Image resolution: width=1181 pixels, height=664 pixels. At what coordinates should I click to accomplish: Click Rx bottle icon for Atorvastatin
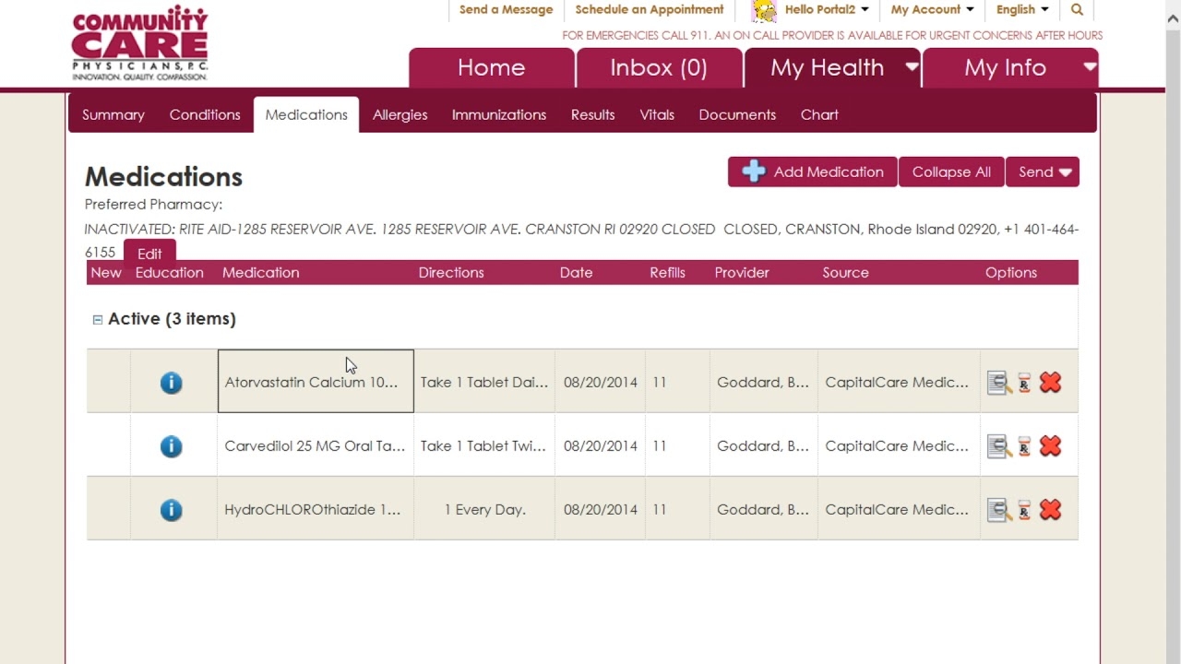pos(1024,383)
